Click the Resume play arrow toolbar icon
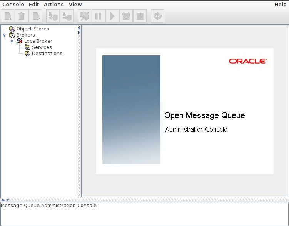 coord(112,16)
